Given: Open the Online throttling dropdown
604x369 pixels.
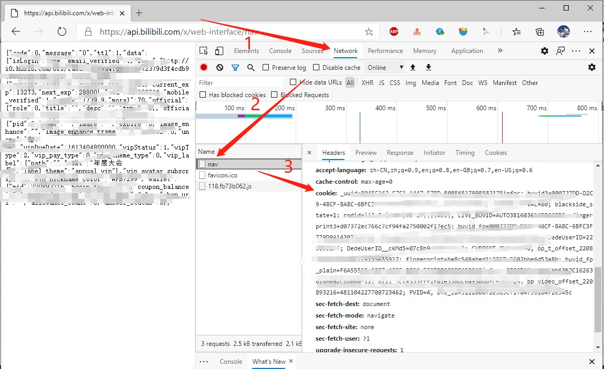Looking at the screenshot, I should point(386,67).
